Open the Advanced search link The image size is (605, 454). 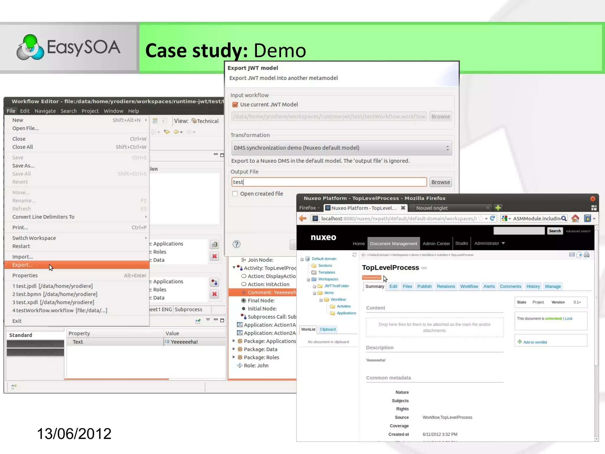point(578,231)
